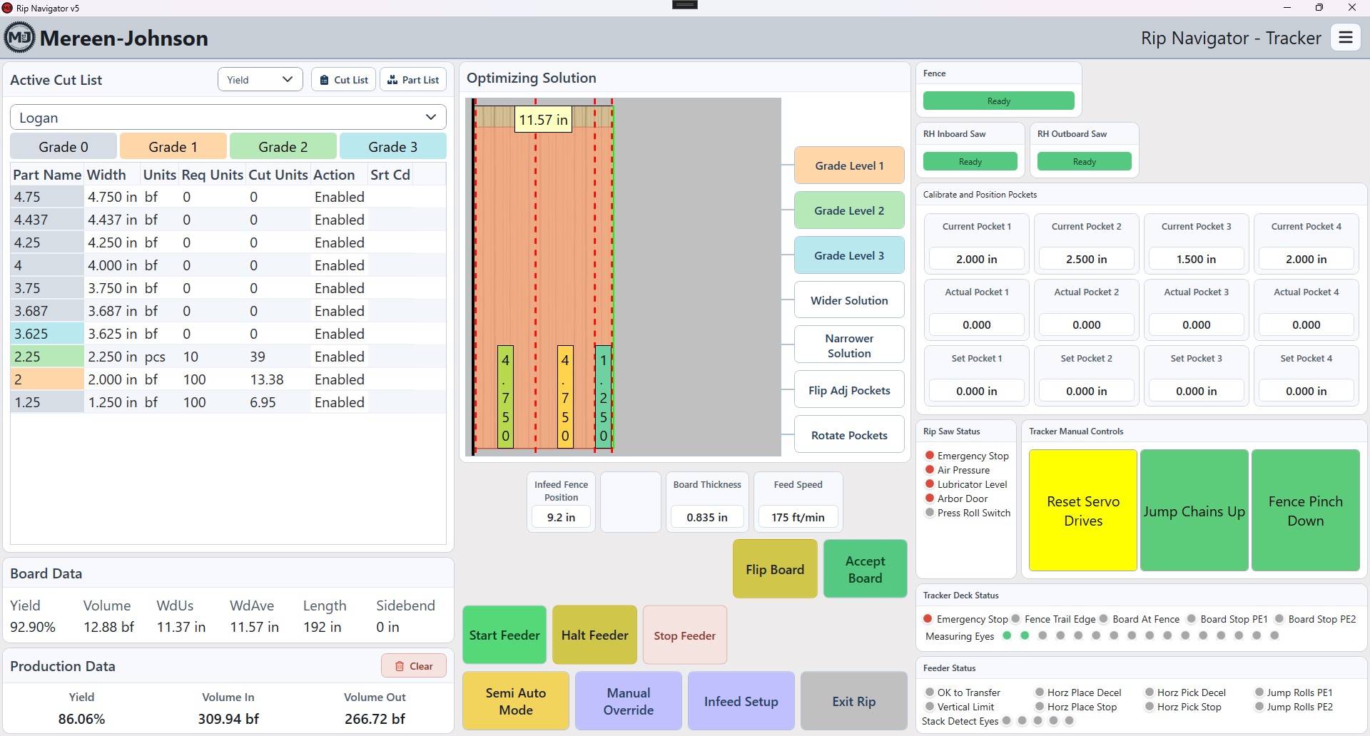Edit Current Pocket 1 value

click(977, 259)
